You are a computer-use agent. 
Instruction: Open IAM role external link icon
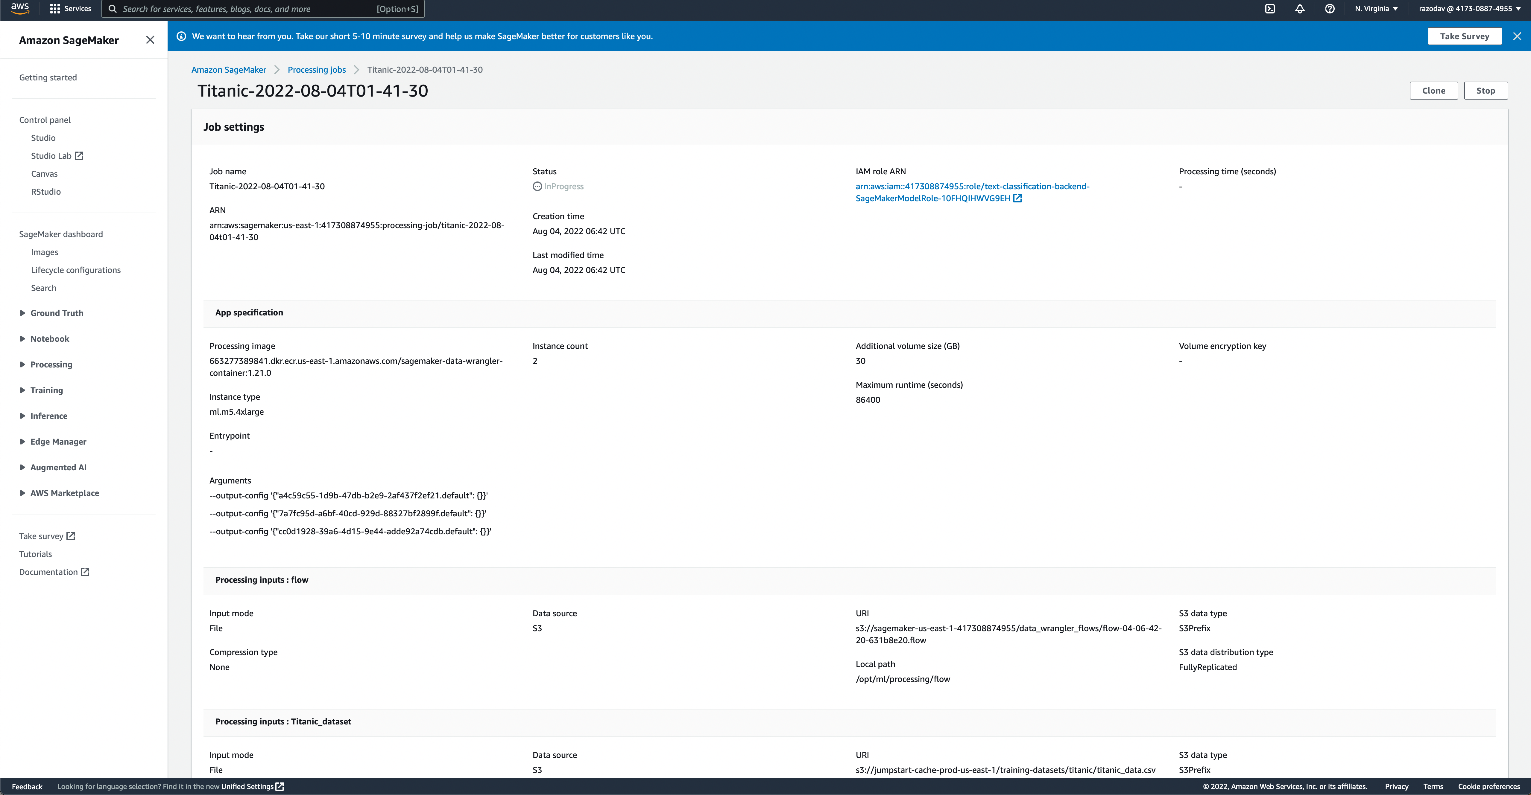pyautogui.click(x=1017, y=198)
